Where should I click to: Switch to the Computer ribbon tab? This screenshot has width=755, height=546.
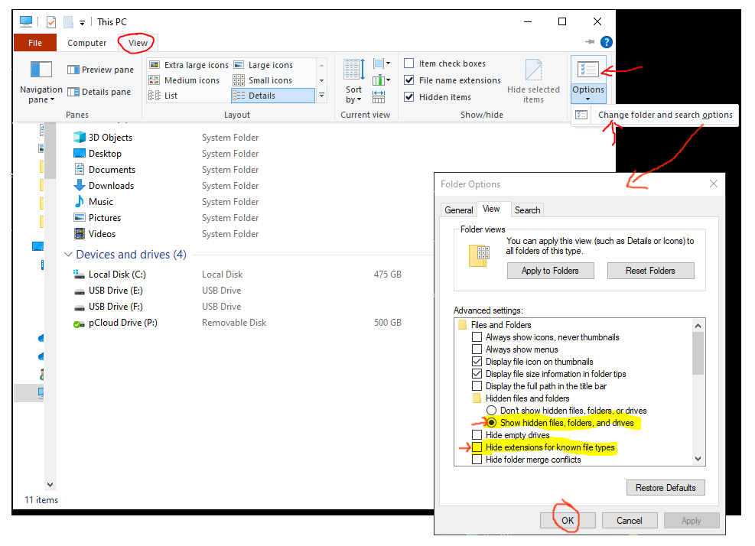point(87,43)
